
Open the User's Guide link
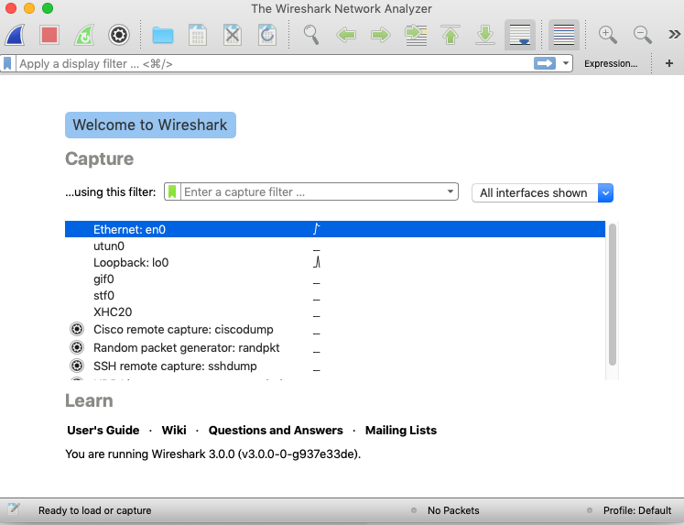103,431
